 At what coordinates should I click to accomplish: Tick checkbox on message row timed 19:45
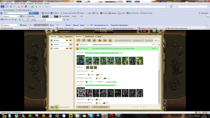[157, 45]
